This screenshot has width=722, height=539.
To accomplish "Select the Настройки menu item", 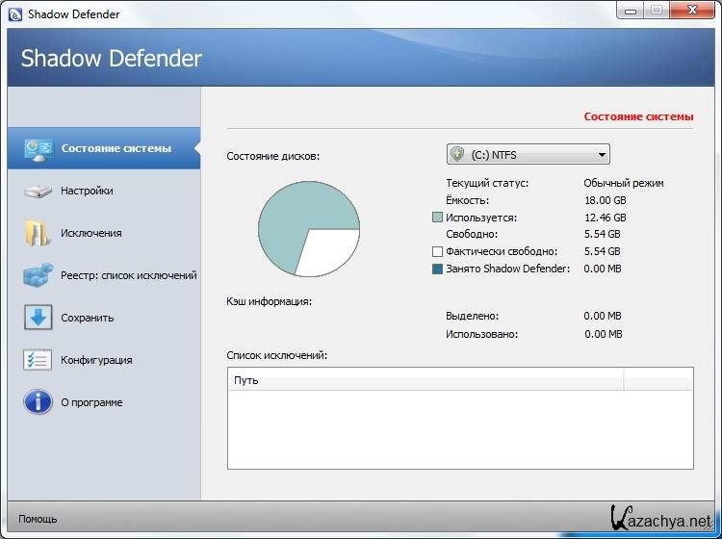I will click(87, 191).
